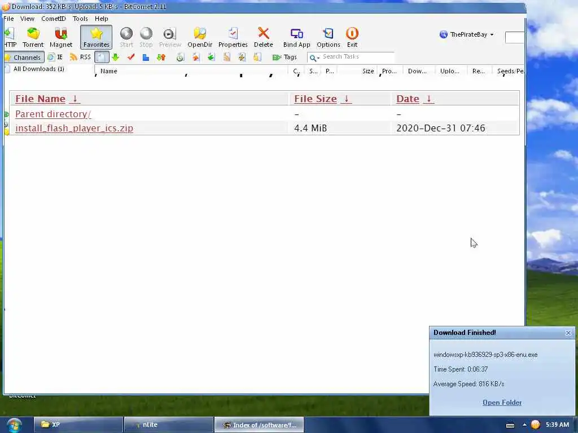Open BitComet Options
The height and width of the screenshot is (433, 578).
(329, 38)
